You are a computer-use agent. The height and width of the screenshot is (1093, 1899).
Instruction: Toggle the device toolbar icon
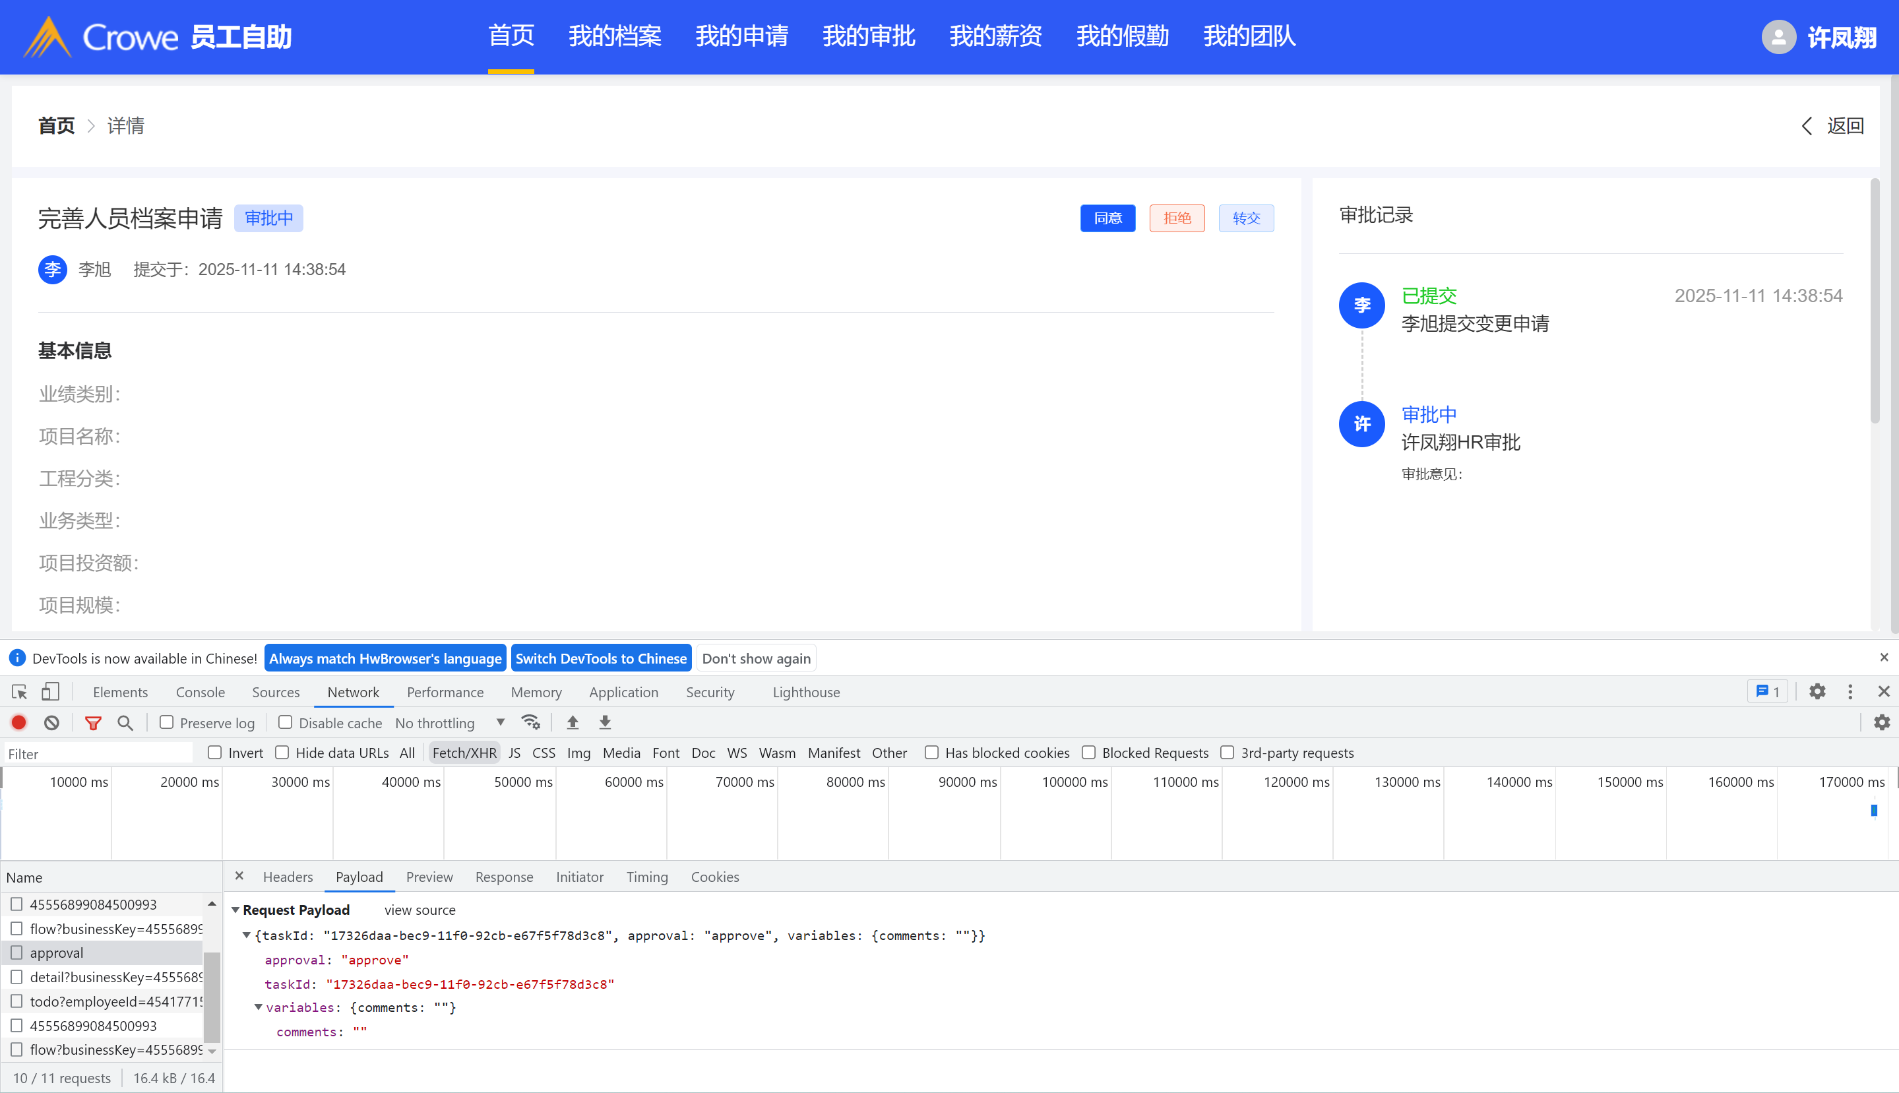50,691
